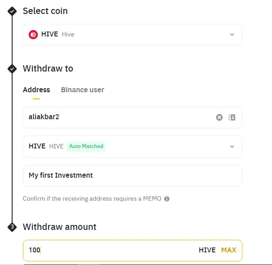Click the MEMO info icon

(x=167, y=199)
